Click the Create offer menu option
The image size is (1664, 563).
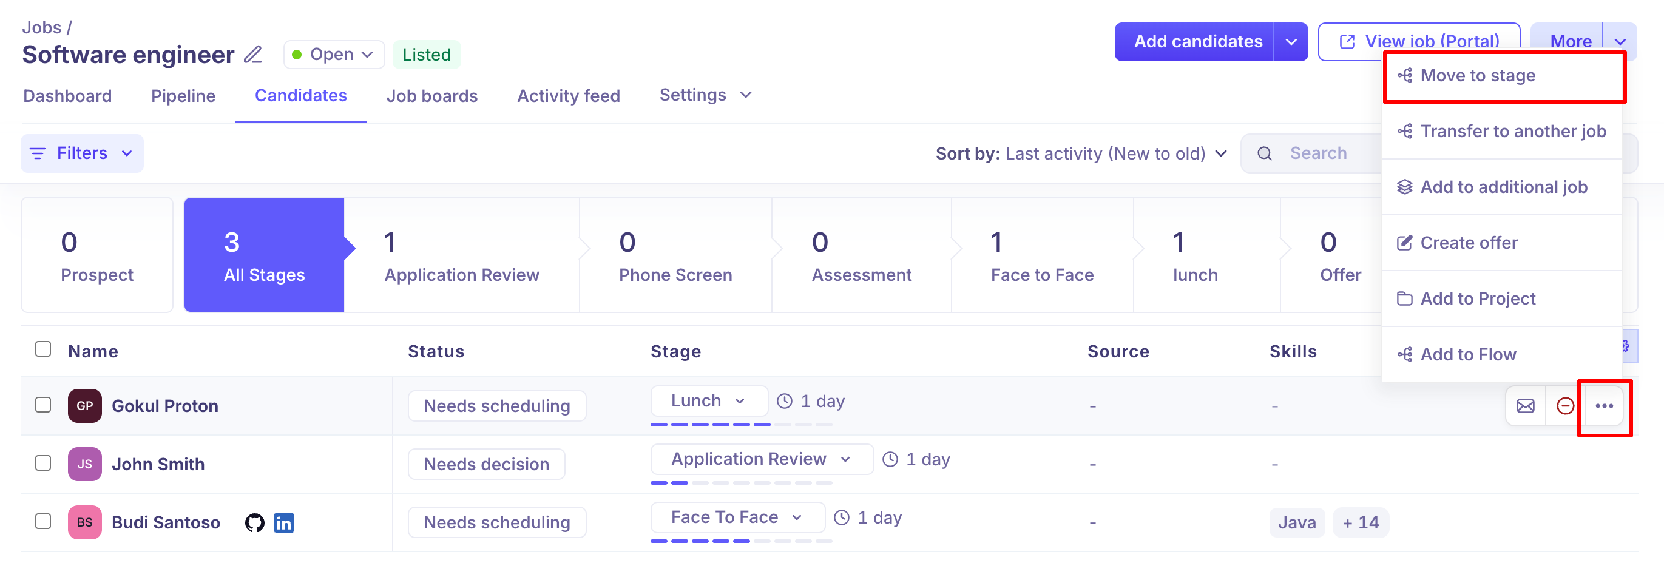point(1468,243)
